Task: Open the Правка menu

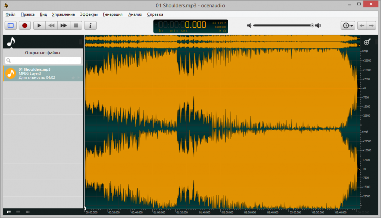Action: (x=27, y=14)
